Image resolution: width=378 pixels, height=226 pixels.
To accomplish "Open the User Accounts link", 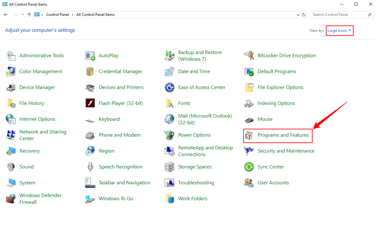I will 273,183.
